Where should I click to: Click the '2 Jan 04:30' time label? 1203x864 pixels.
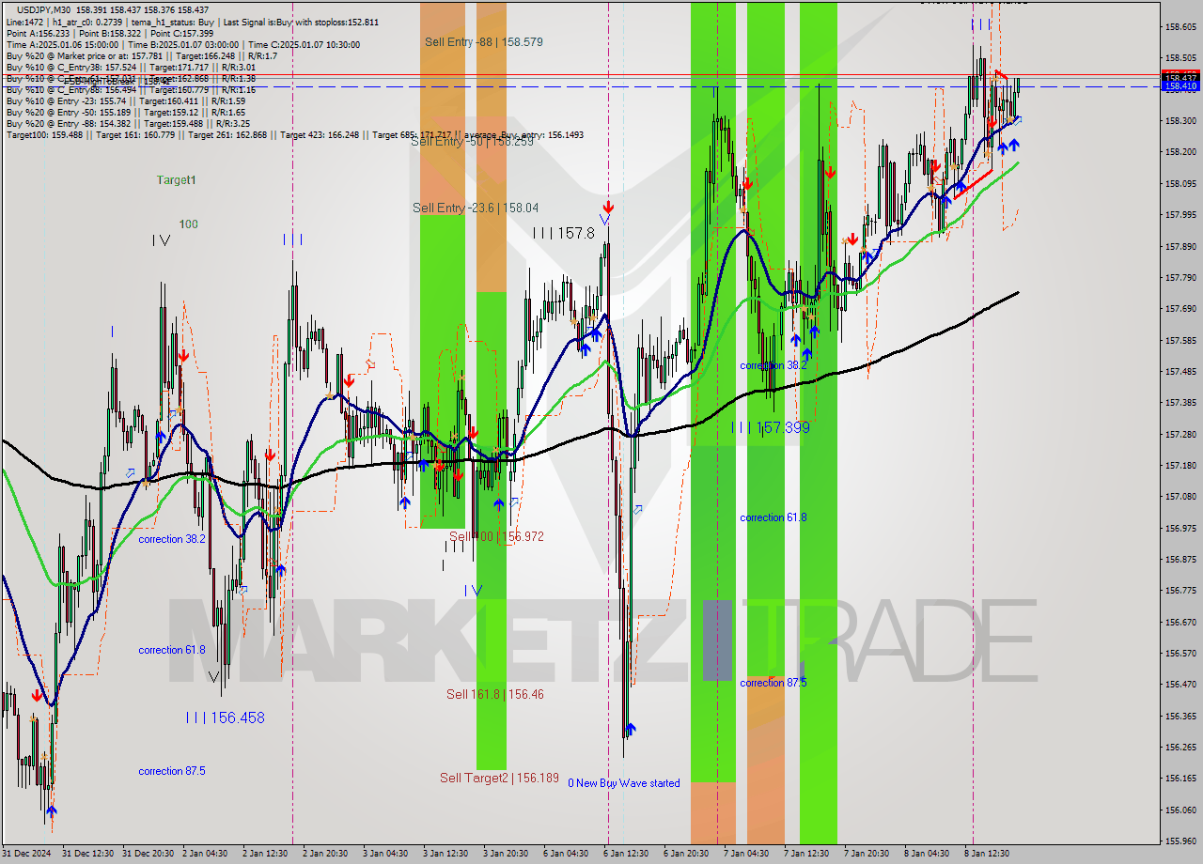(204, 854)
